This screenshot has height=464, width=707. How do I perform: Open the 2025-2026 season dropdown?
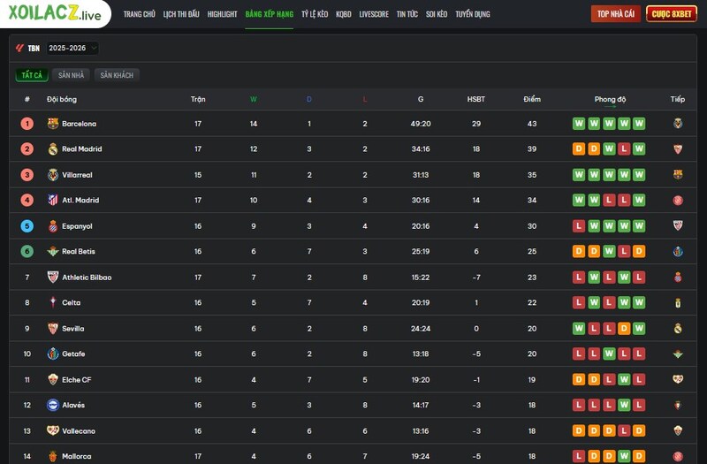pos(72,49)
